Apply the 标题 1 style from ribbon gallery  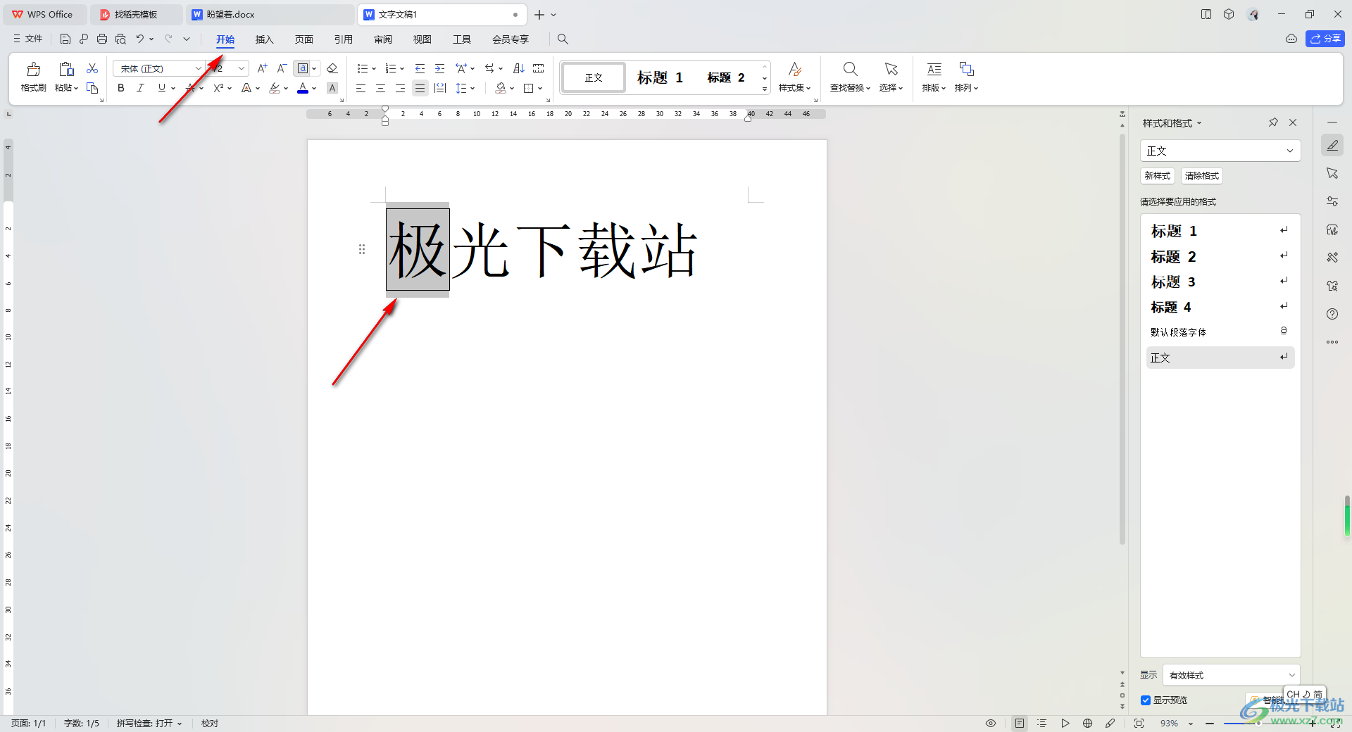click(661, 77)
